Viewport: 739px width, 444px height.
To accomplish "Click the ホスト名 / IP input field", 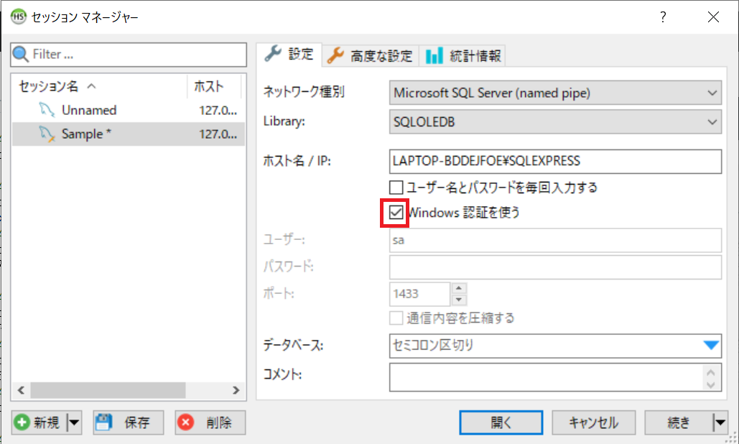I will click(x=555, y=161).
